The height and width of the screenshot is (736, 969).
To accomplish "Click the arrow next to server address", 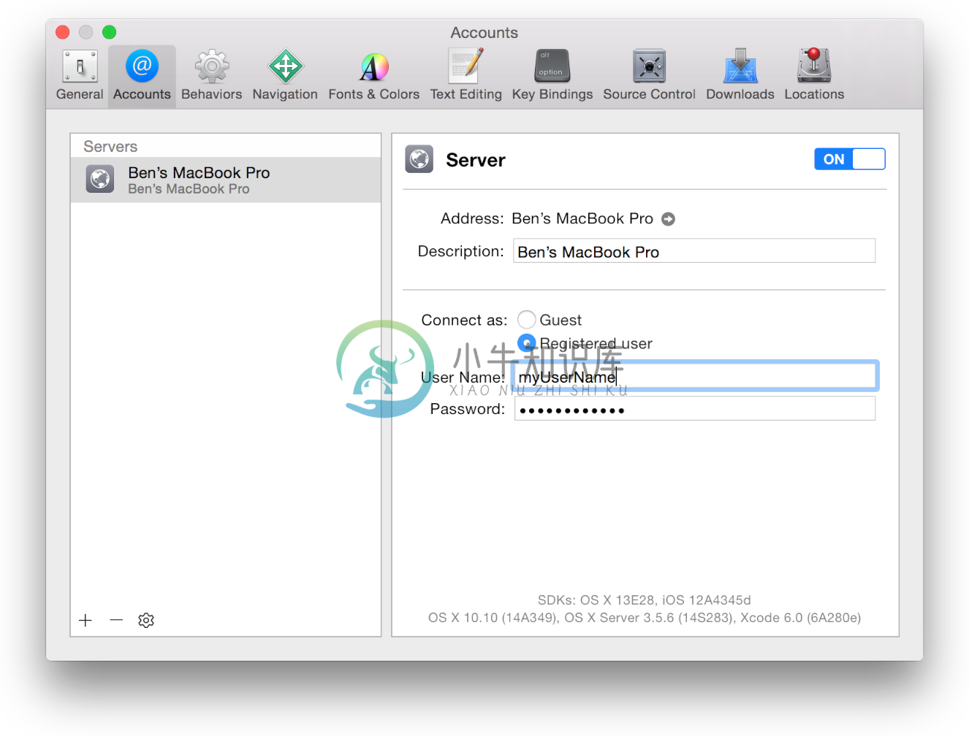I will [668, 219].
